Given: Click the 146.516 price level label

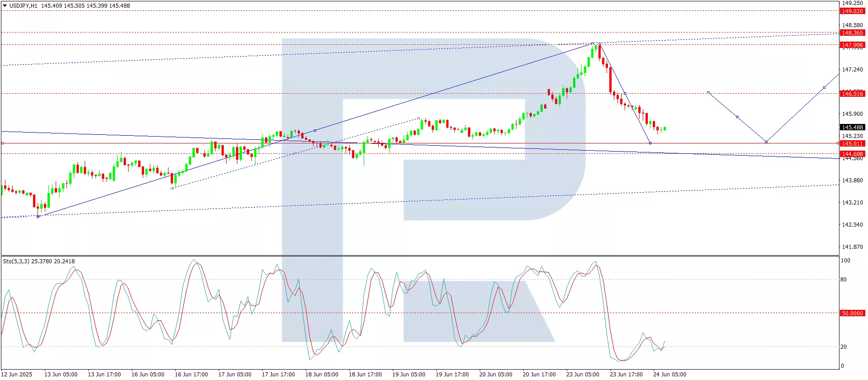Looking at the screenshot, I should (852, 94).
